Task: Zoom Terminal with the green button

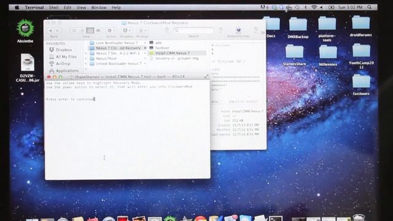Action: point(60,77)
